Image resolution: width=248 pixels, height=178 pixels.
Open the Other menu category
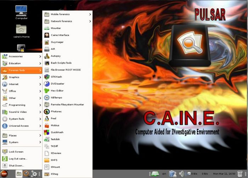point(21,98)
